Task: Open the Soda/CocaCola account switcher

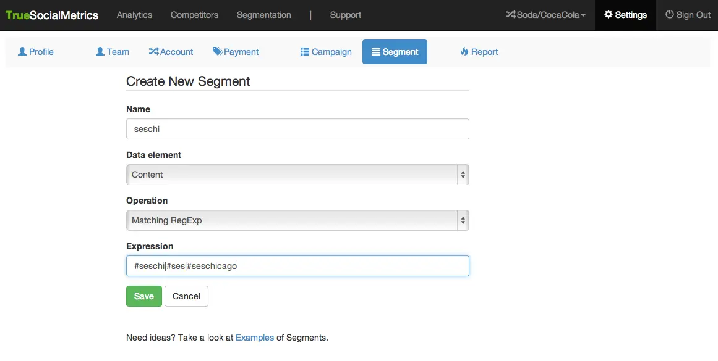Action: 545,15
